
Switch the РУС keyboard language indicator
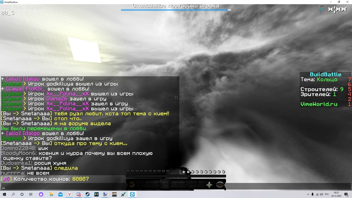[x=327, y=194]
